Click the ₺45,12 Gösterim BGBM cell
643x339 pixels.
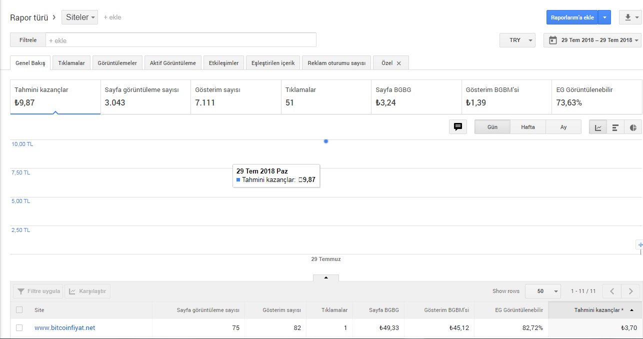click(x=458, y=328)
